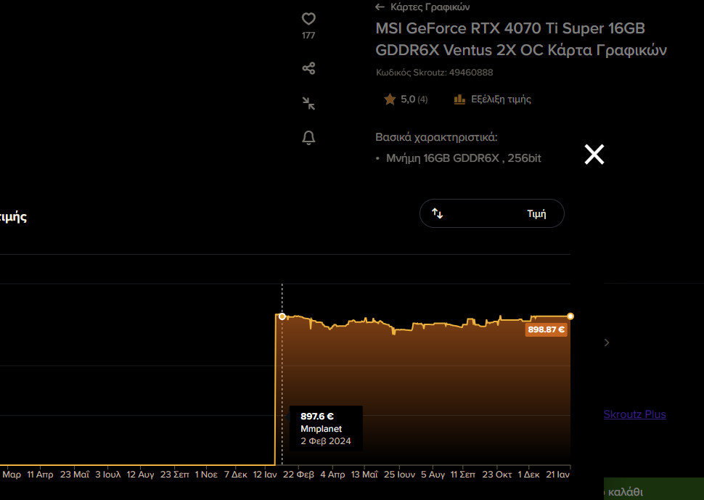The image size is (704, 500).
Task: Click the 12 Αυγ date axis label
Action: (x=140, y=475)
